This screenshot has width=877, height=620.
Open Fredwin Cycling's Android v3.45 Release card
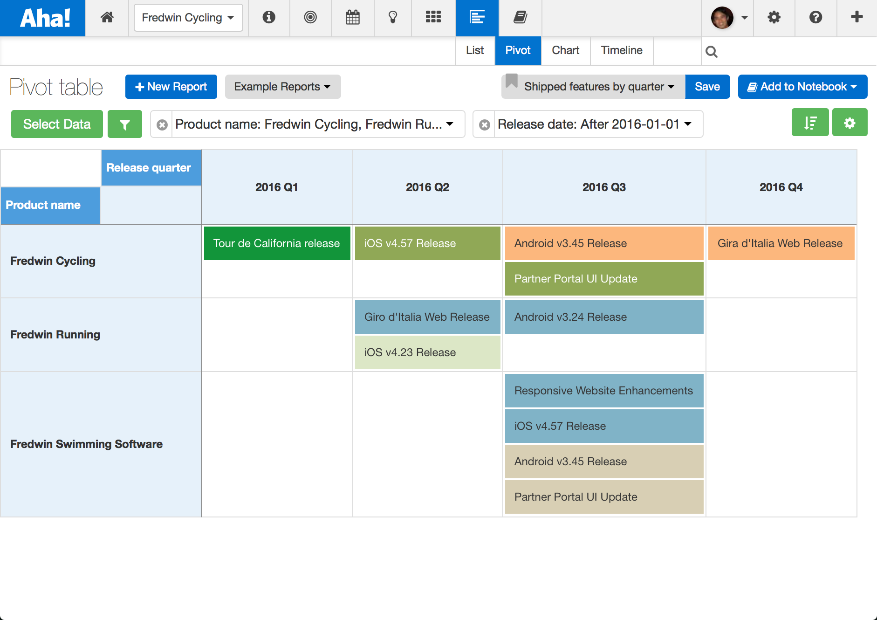604,243
